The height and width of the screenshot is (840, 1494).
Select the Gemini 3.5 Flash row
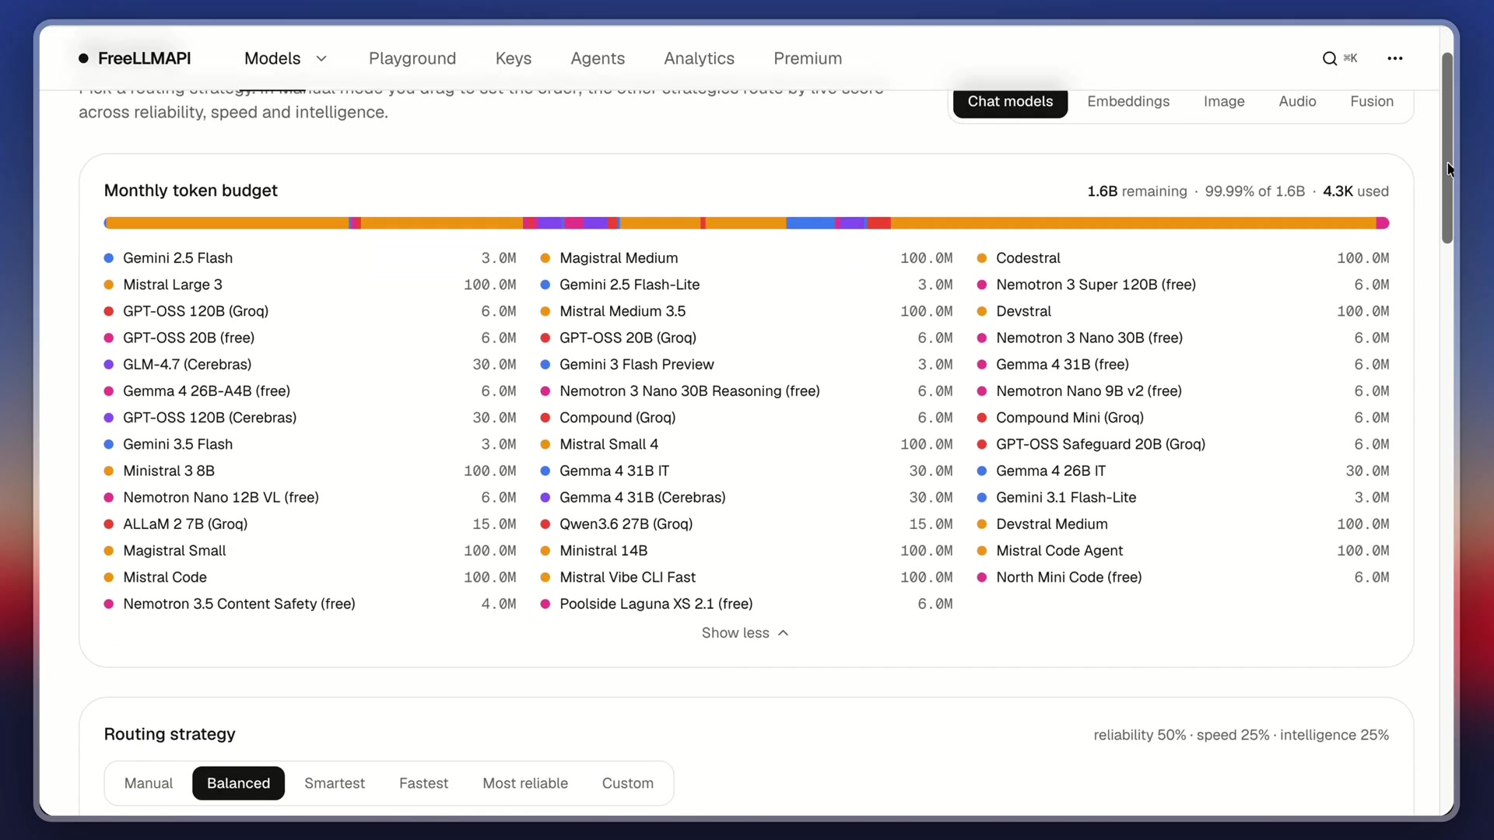pos(310,444)
